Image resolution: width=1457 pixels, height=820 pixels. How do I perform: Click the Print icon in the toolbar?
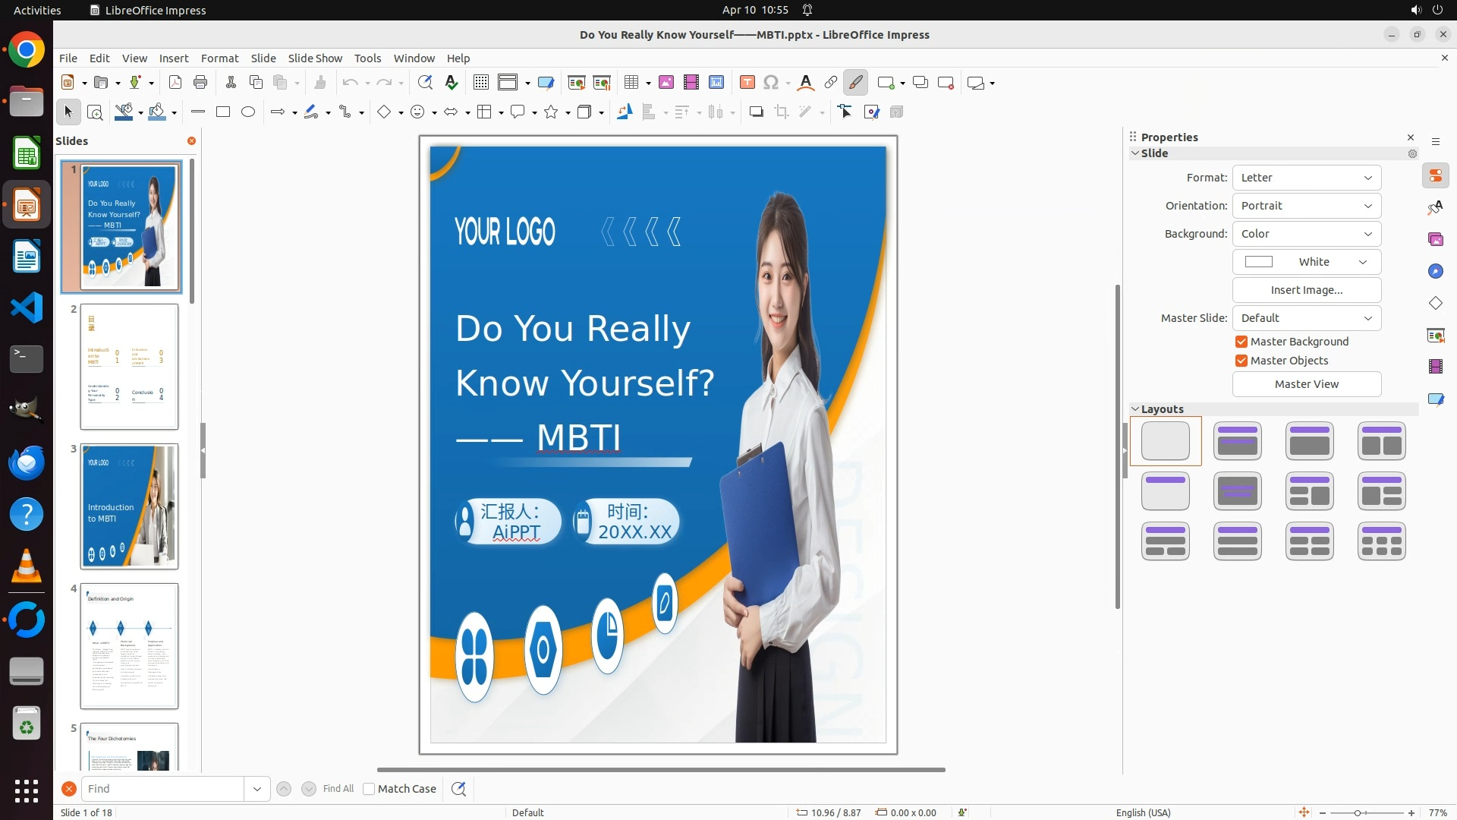[x=200, y=83]
